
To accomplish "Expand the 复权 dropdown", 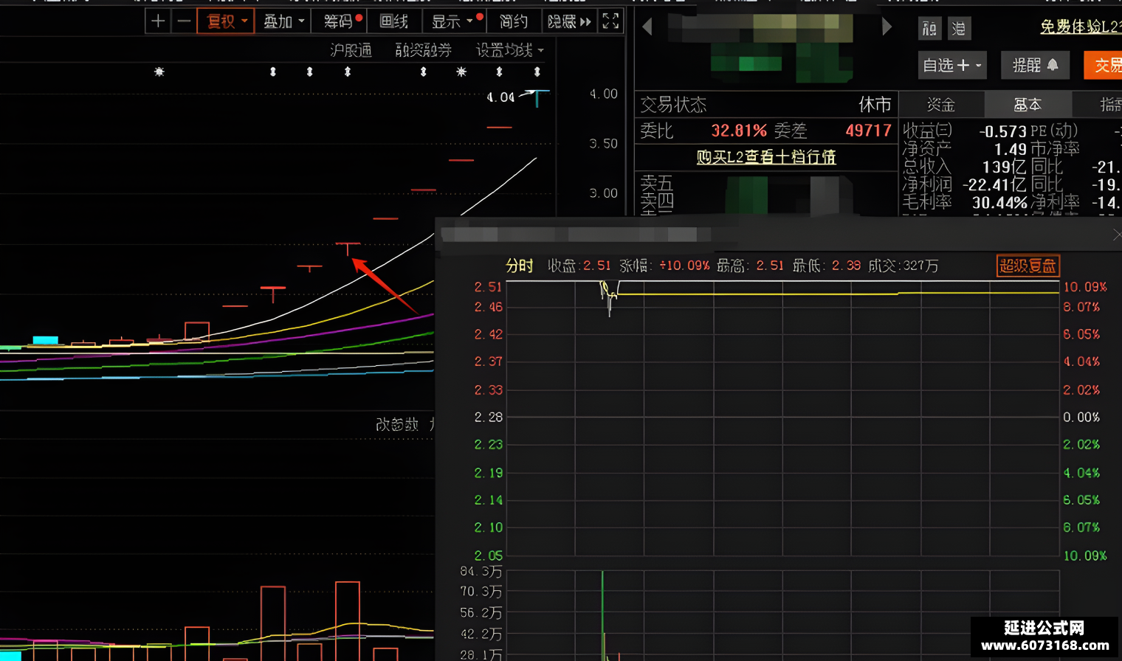I will [x=226, y=21].
